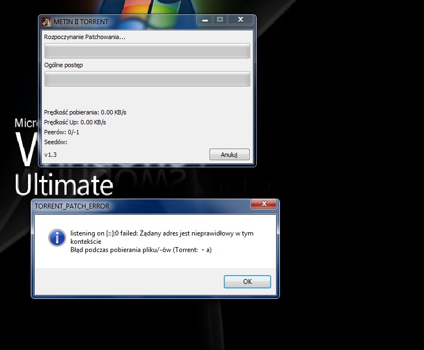Close the TORRENT_PATCH_ERROR dialog
Screen dimensions: 424x350
[x=264, y=204]
